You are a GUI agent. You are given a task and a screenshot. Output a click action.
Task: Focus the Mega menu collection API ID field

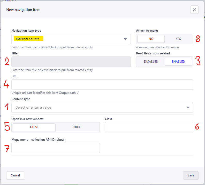(x=56, y=148)
